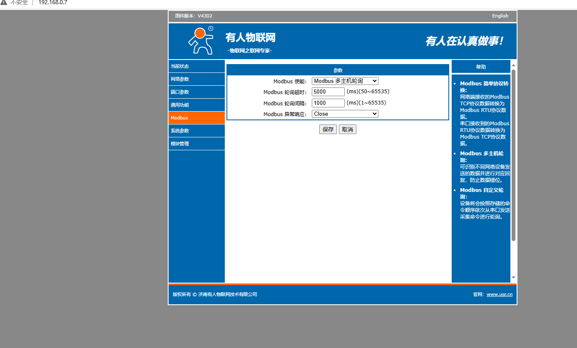Viewport: 577px width, 348px height.
Task: Click the 有人物联网 brand title
Action: 251,37
